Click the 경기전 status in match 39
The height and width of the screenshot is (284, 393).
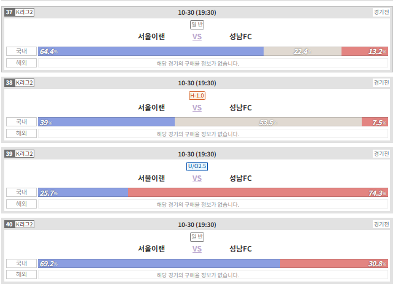point(381,154)
